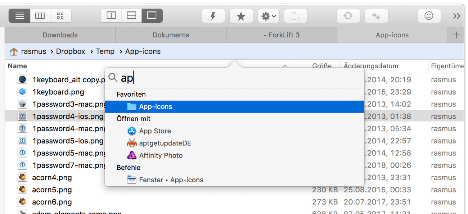This screenshot has width=468, height=214.
Task: Go to Temp in path bar
Action: (x=105, y=51)
